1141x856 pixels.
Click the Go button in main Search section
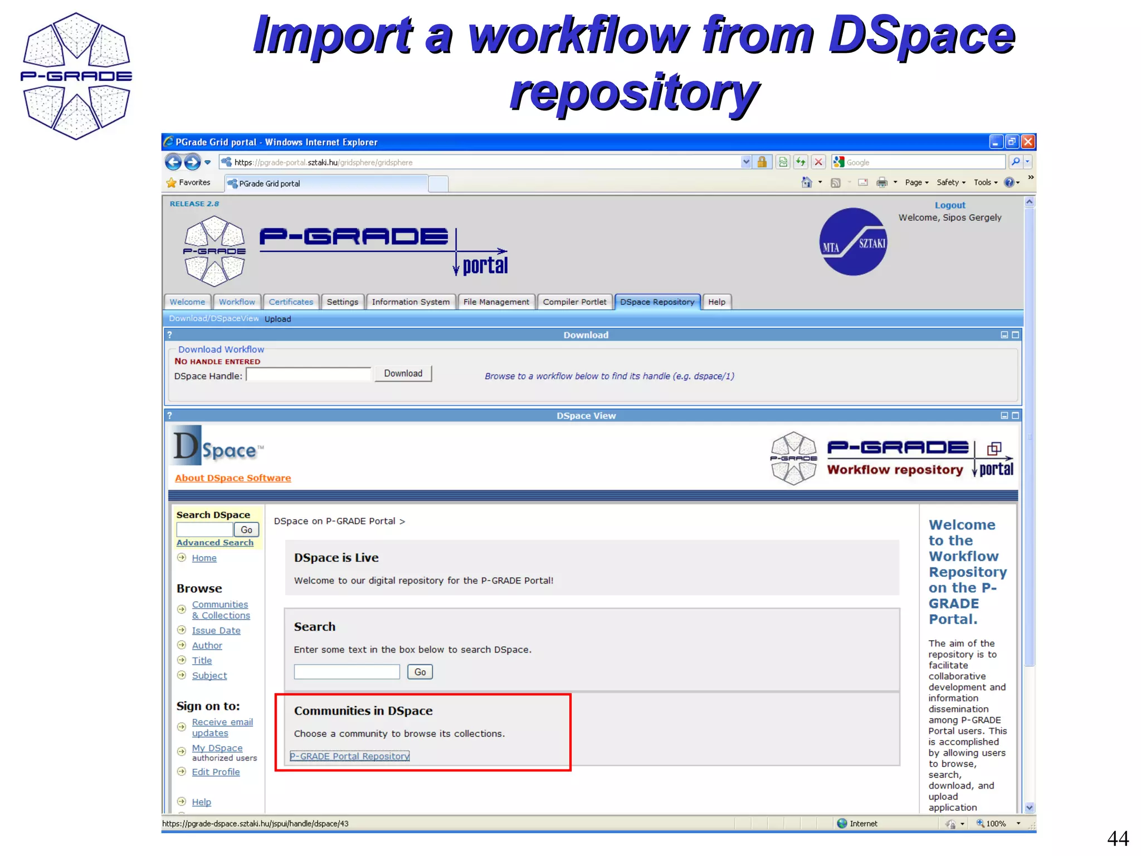[420, 672]
